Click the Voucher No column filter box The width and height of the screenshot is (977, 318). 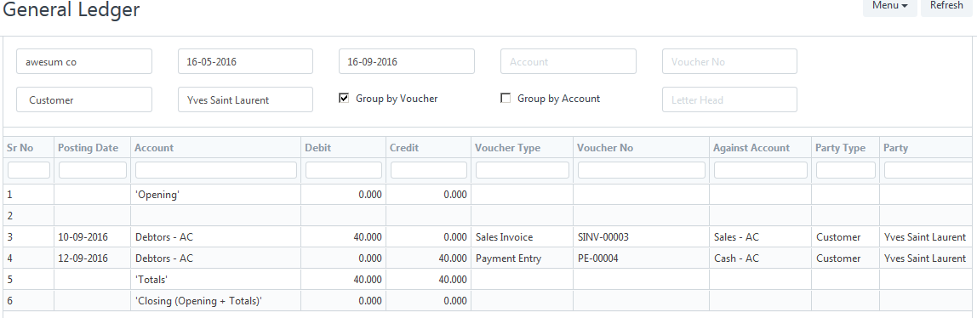point(641,170)
